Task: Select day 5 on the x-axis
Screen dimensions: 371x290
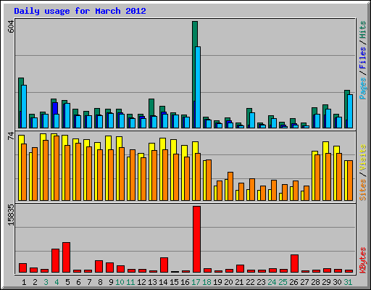Action: pyautogui.click(x=67, y=282)
